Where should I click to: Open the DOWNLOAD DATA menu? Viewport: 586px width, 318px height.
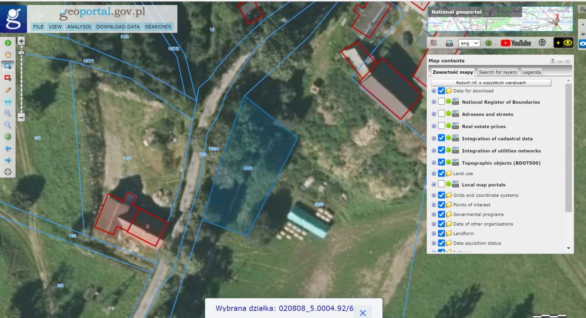click(118, 27)
